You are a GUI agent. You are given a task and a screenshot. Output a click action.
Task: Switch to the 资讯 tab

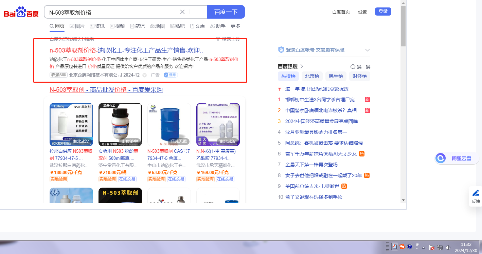[x=97, y=26]
